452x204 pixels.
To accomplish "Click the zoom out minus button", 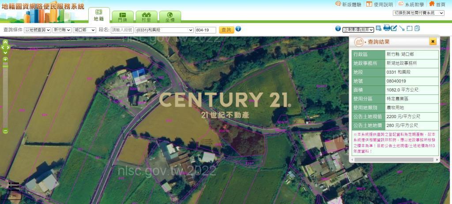I will point(5,131).
